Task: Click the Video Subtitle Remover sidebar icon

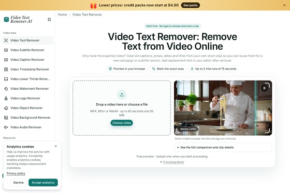Action: tap(6, 50)
